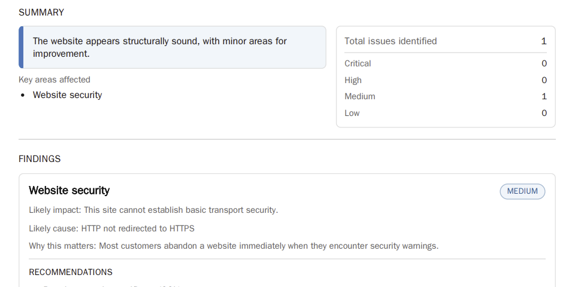575x287 pixels.
Task: Select the Website security finding title
Action: coord(69,191)
